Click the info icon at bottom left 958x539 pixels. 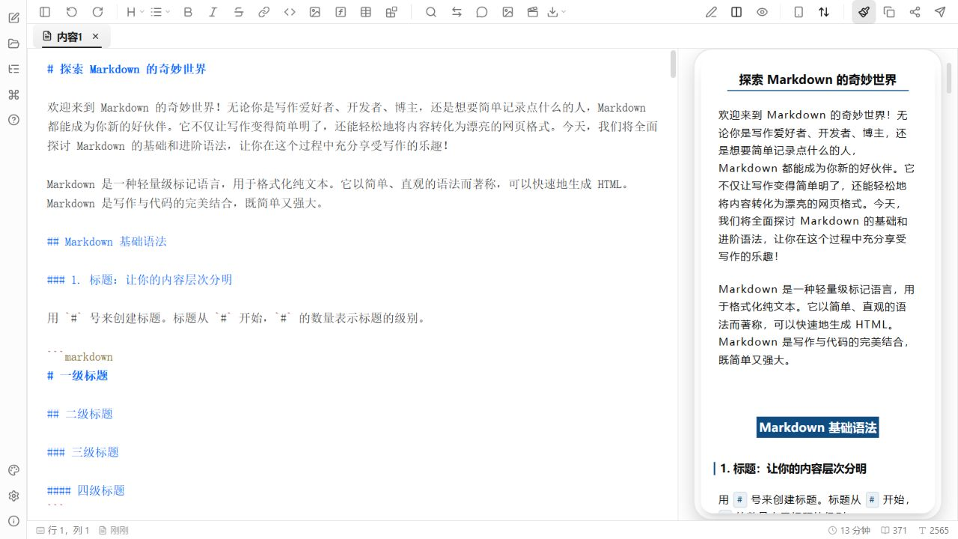point(13,521)
